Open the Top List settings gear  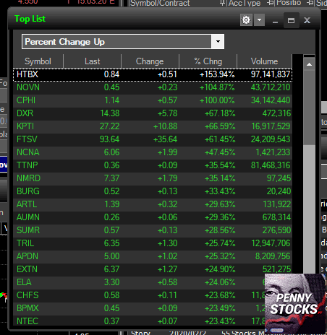[x=246, y=20]
